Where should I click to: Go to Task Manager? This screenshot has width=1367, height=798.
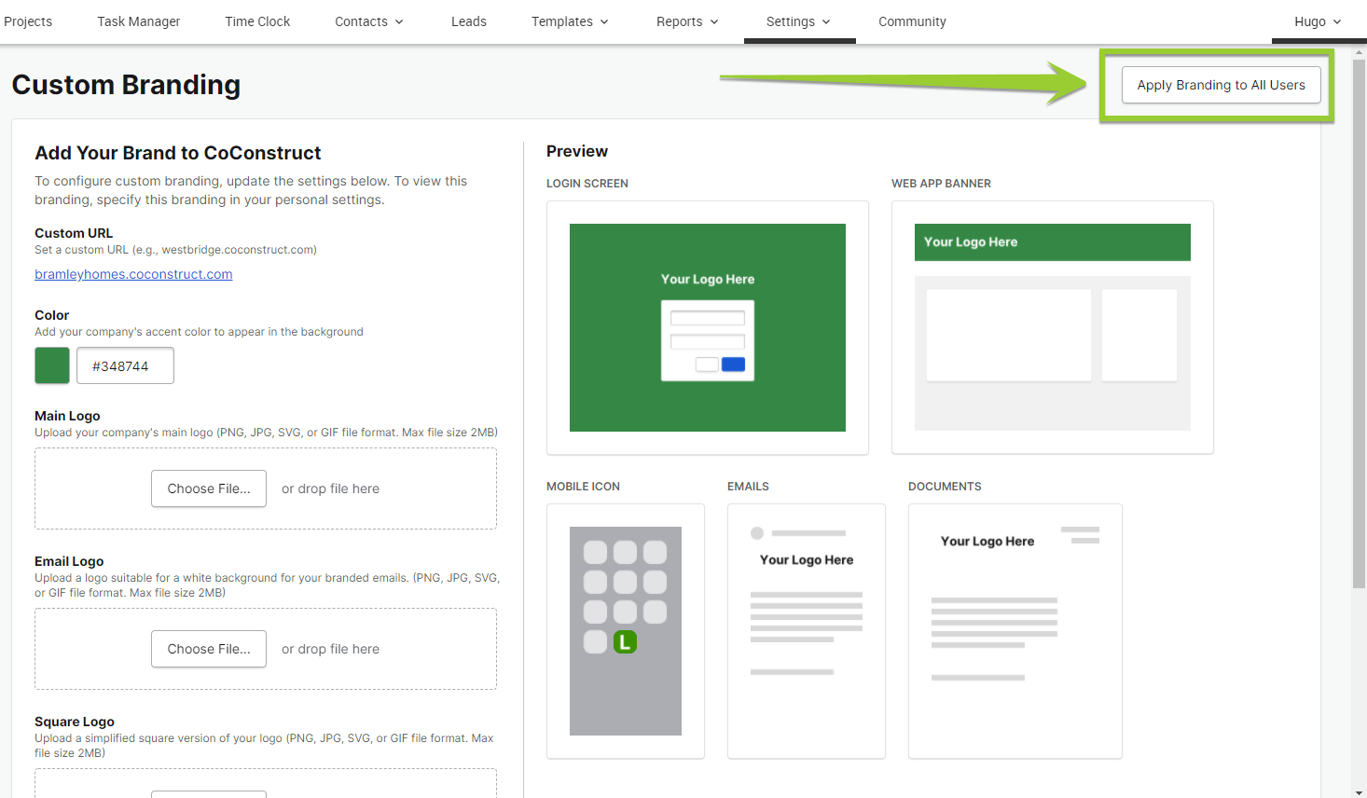(x=139, y=21)
